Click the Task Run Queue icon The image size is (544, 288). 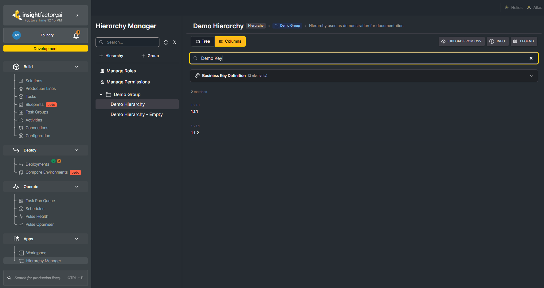click(x=21, y=201)
